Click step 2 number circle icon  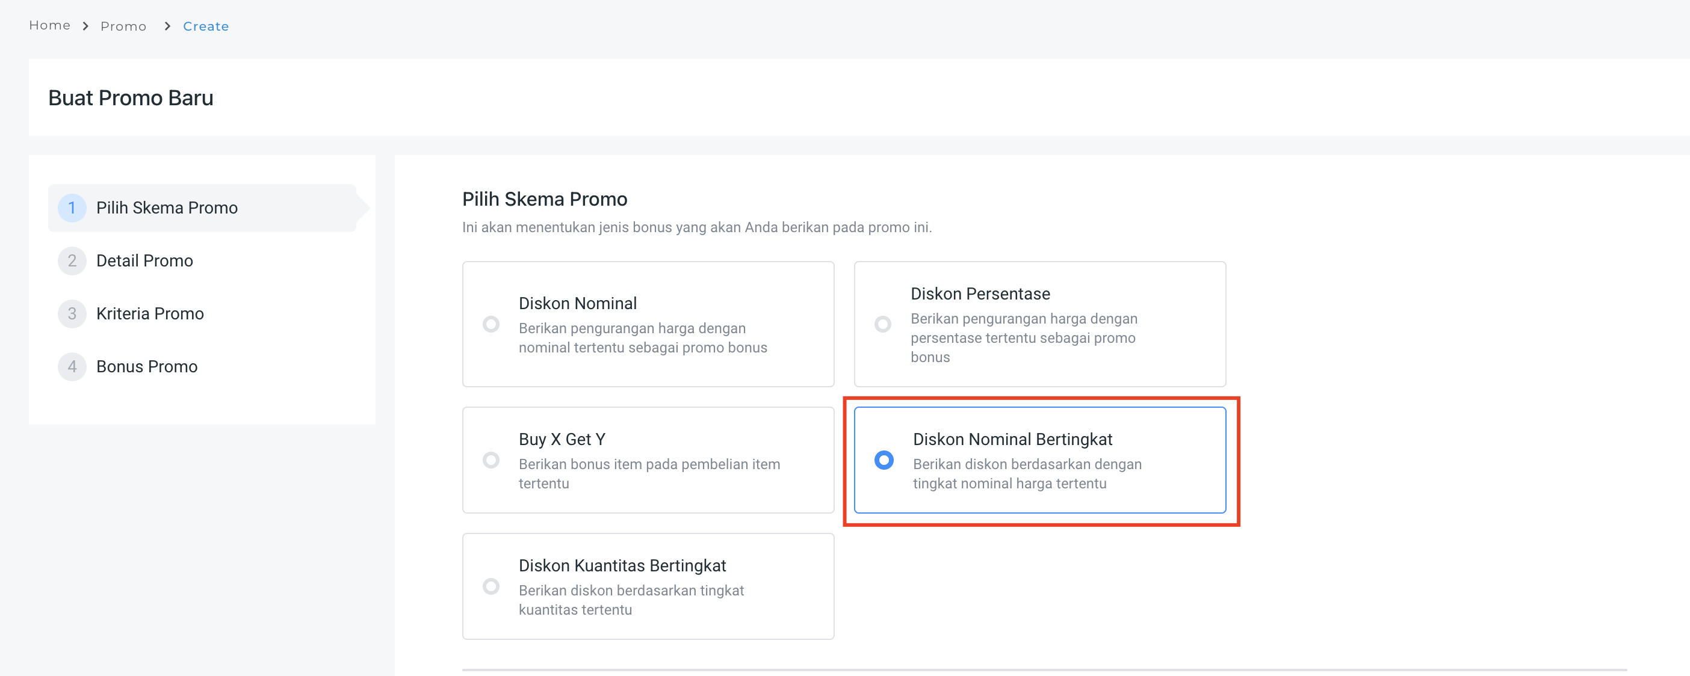(x=72, y=261)
